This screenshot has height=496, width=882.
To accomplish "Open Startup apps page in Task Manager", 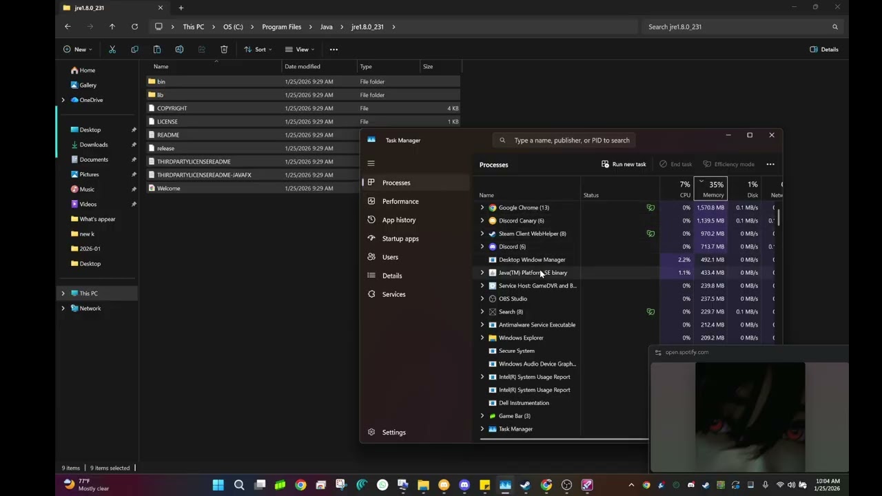I will point(416,238).
